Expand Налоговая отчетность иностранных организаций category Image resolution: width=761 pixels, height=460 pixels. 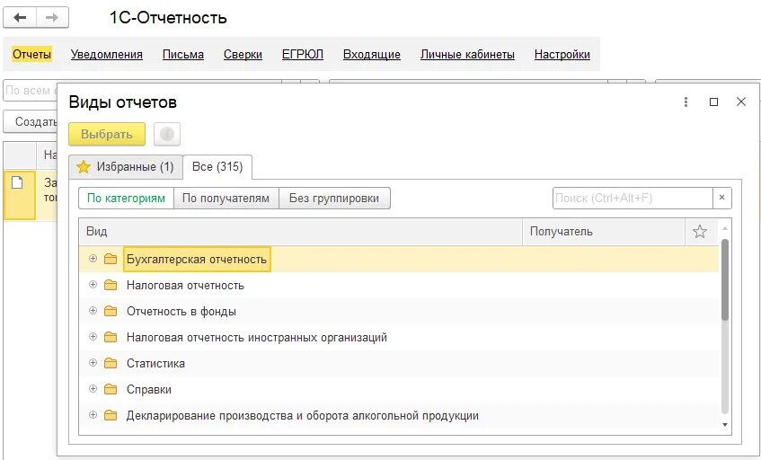click(x=93, y=337)
